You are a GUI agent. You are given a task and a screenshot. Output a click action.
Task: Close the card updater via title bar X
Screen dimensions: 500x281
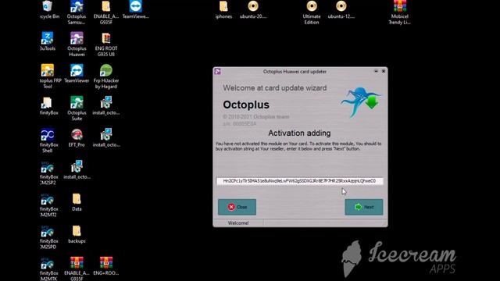384,71
